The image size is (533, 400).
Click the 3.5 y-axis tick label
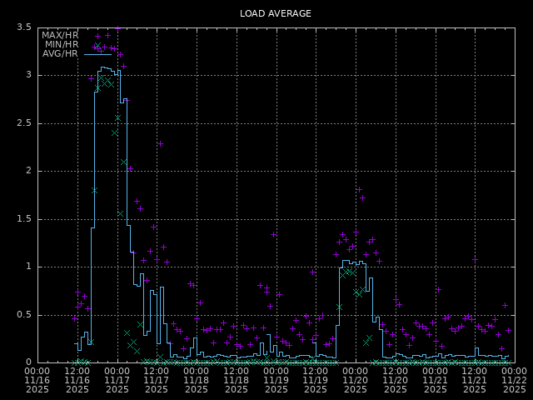pyautogui.click(x=23, y=28)
